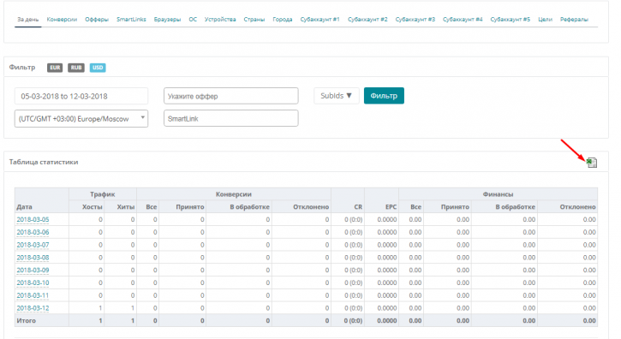The image size is (621, 339).
Task: Click the Трафик group header
Action: (103, 194)
